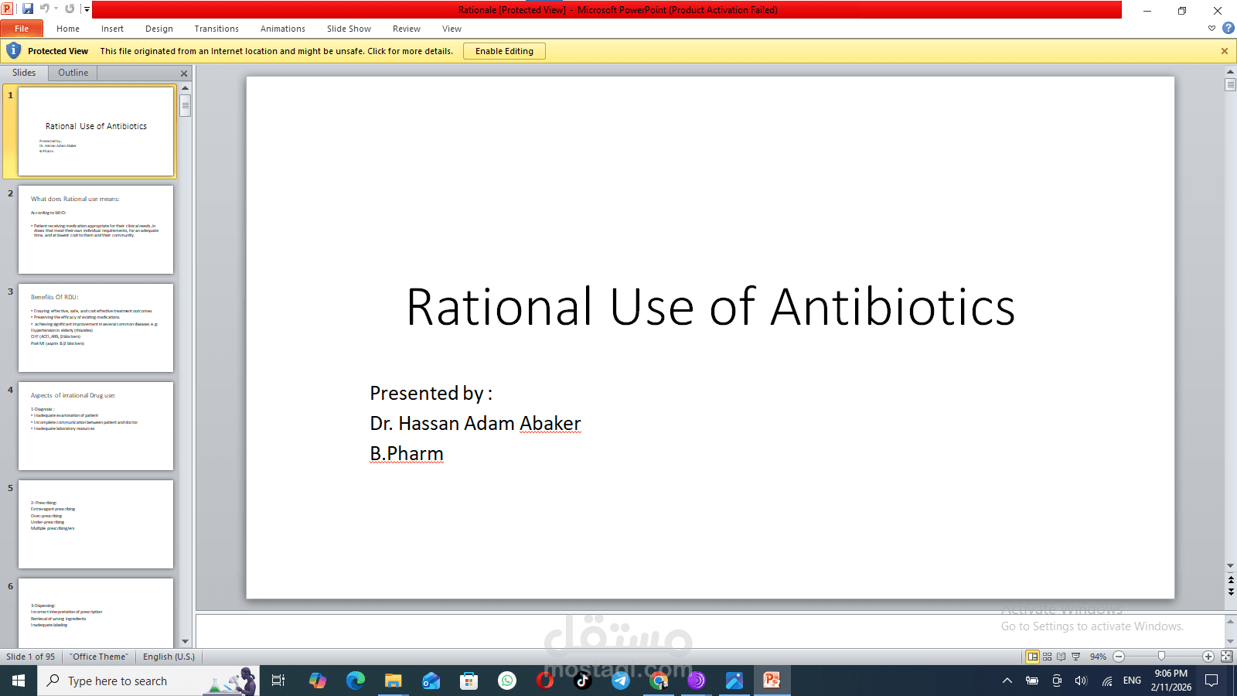Click the slide pane scroll down arrow
1237x696 pixels.
(x=185, y=641)
